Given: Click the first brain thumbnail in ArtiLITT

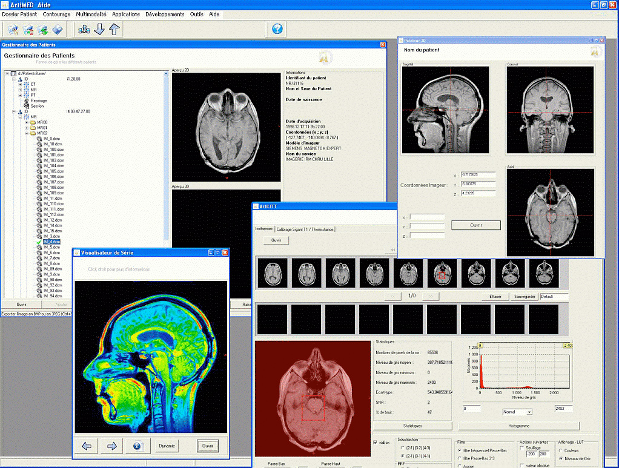Looking at the screenshot, I should tap(273, 274).
